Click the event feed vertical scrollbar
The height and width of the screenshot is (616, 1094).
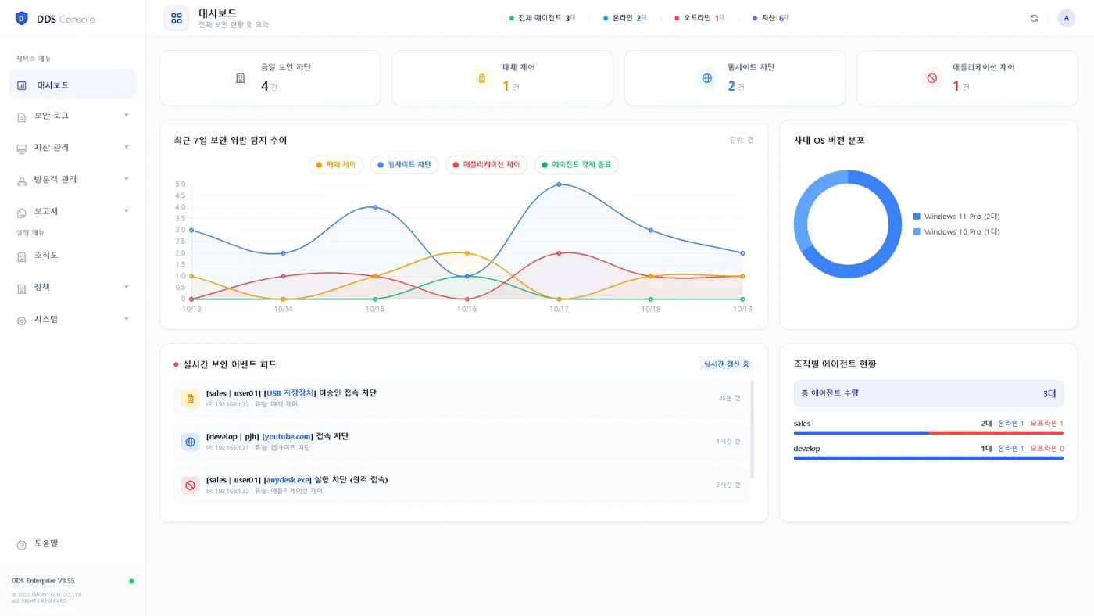click(753, 429)
